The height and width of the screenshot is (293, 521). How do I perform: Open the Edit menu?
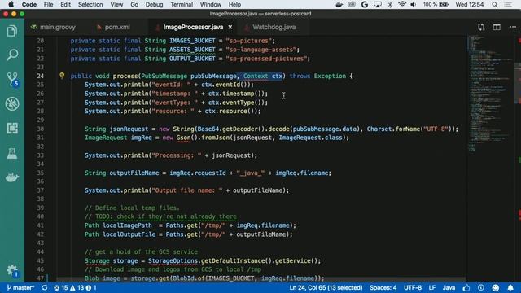(65, 4)
